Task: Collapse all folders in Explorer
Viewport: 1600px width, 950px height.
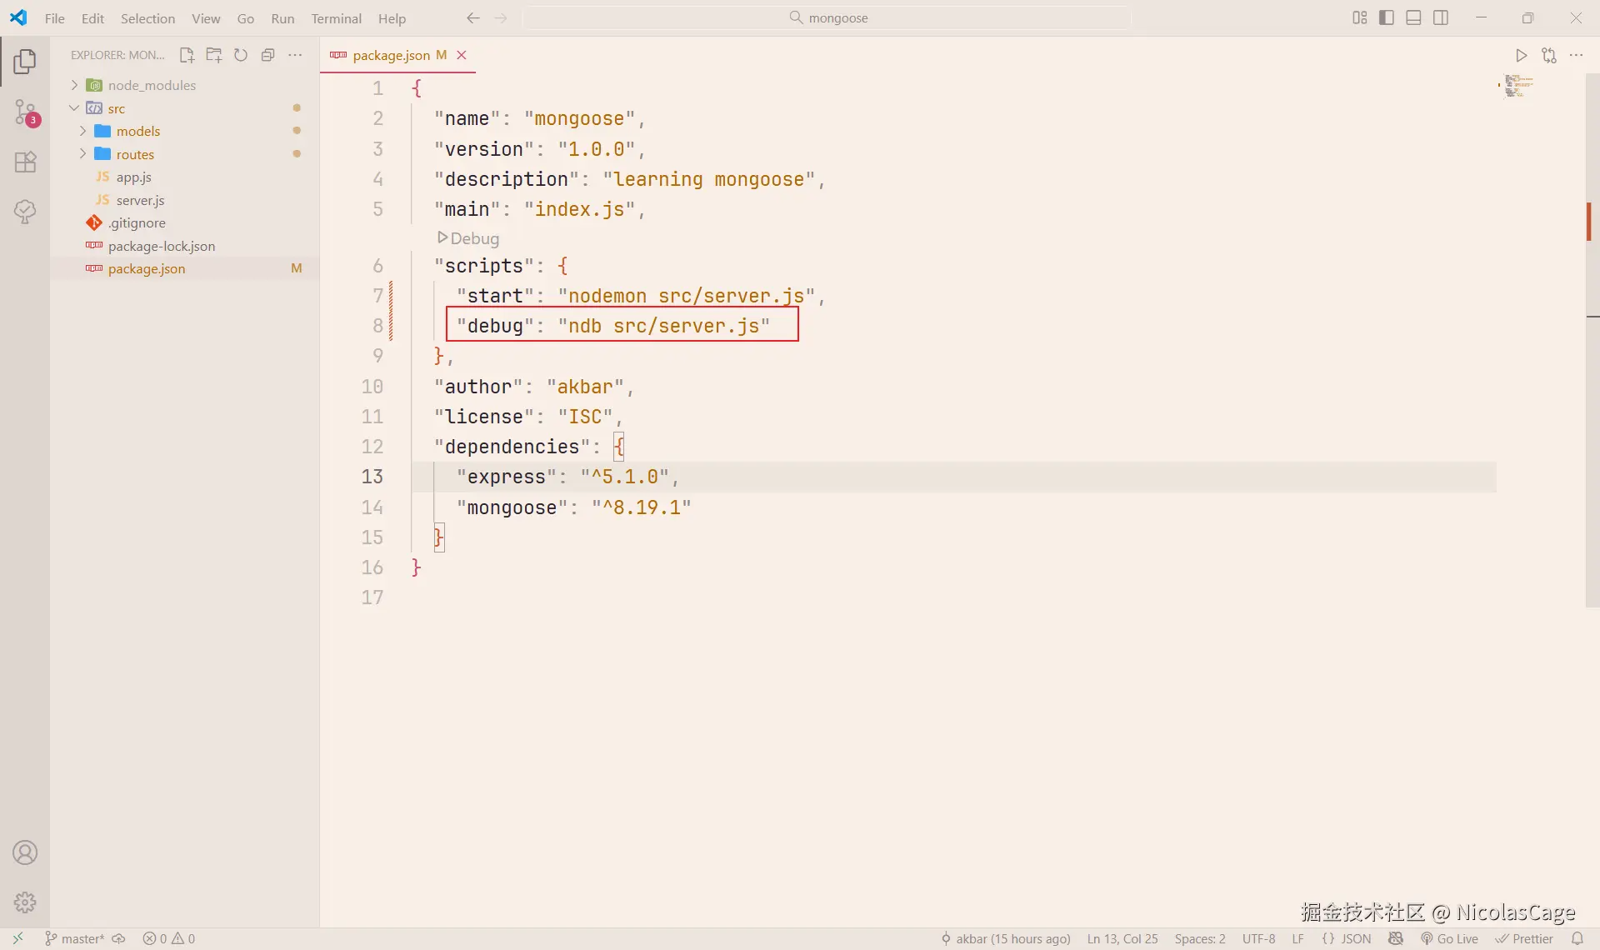Action: (x=267, y=55)
